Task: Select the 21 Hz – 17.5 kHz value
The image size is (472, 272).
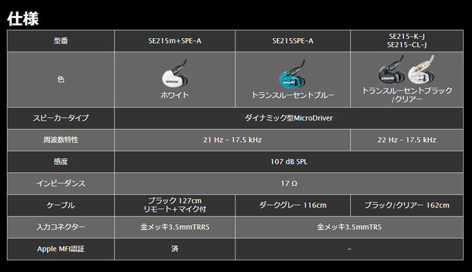Action: coord(232,140)
